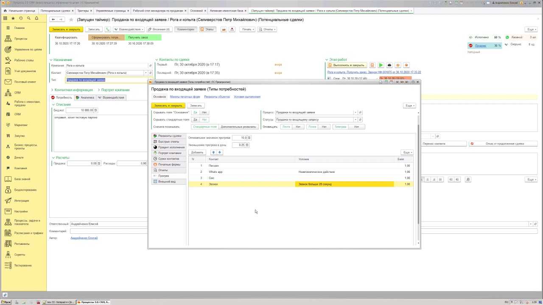
Task: Open Быстрые ответы side tab
Action: pyautogui.click(x=168, y=141)
